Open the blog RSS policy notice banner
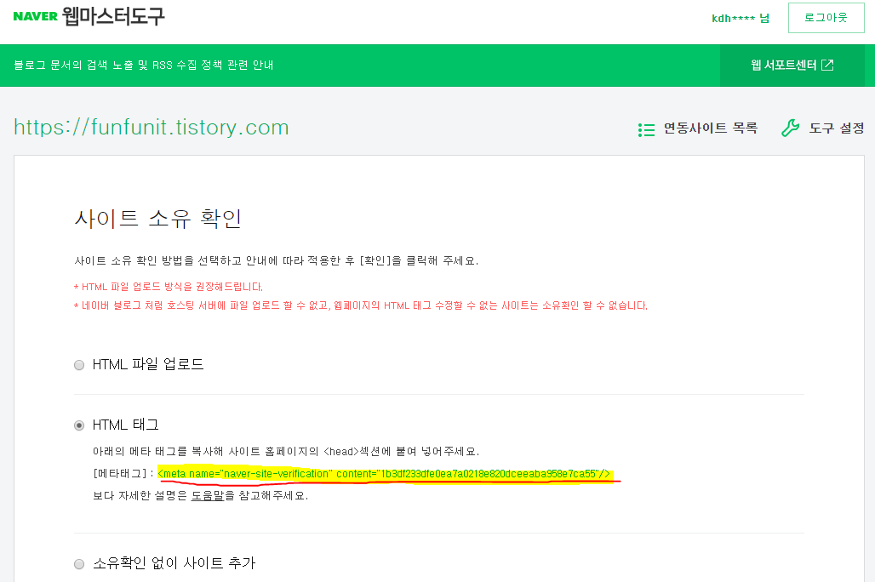The width and height of the screenshot is (875, 582). click(143, 65)
